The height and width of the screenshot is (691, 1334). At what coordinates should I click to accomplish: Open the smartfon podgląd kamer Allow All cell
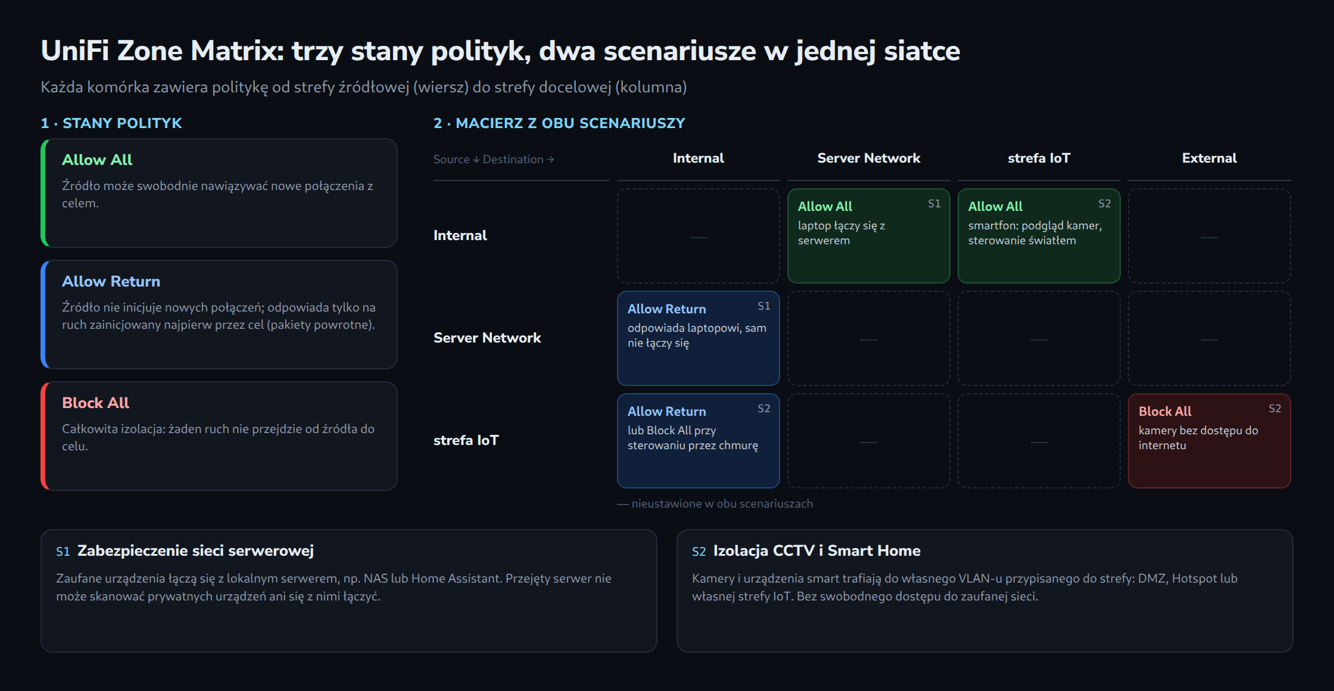1039,236
